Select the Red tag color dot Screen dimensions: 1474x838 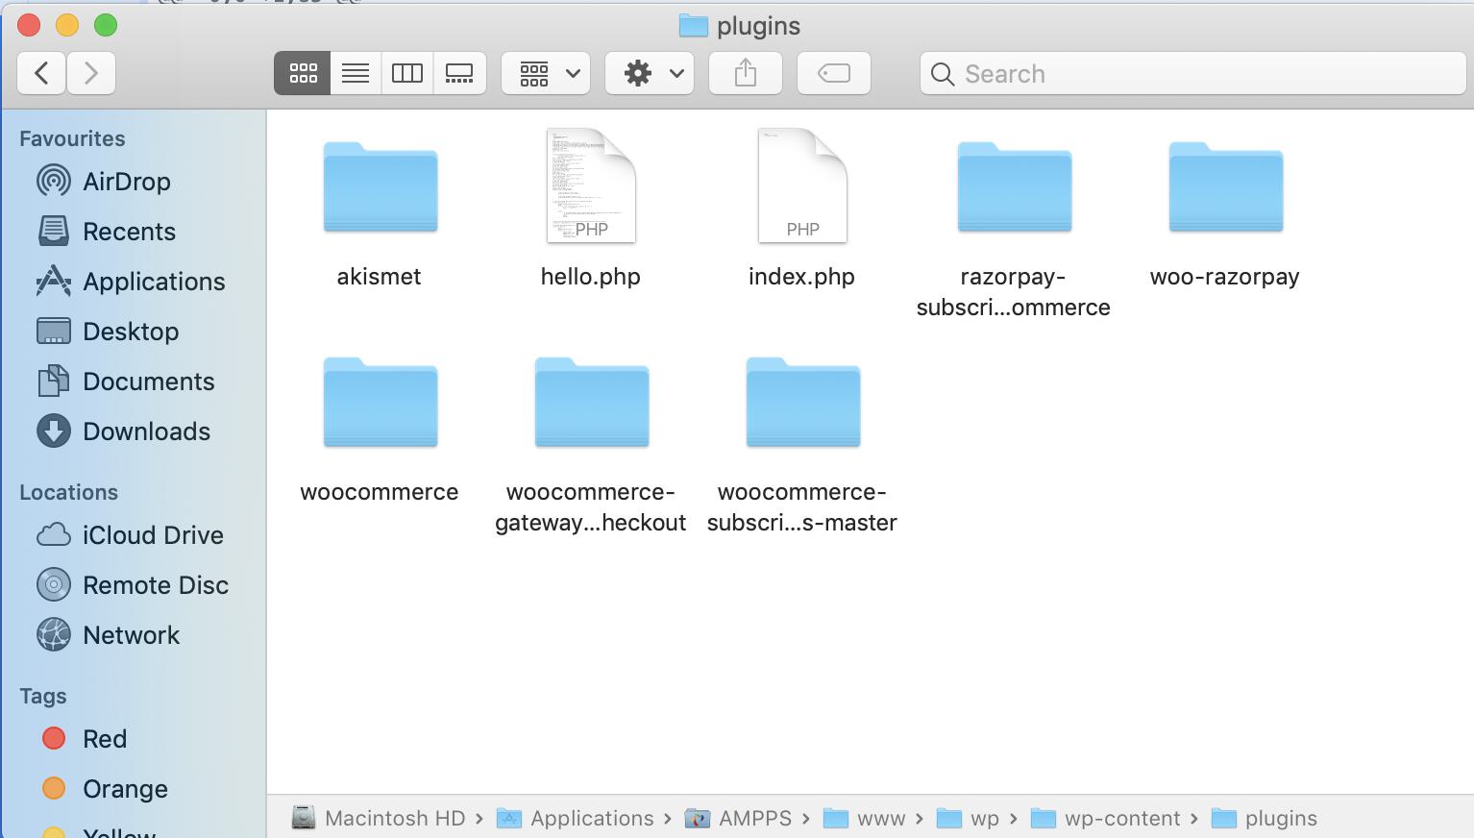(x=54, y=738)
